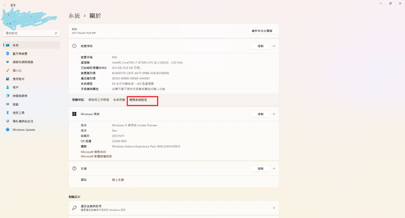
Task: Open 進階系統設定 link
Action: click(138, 99)
